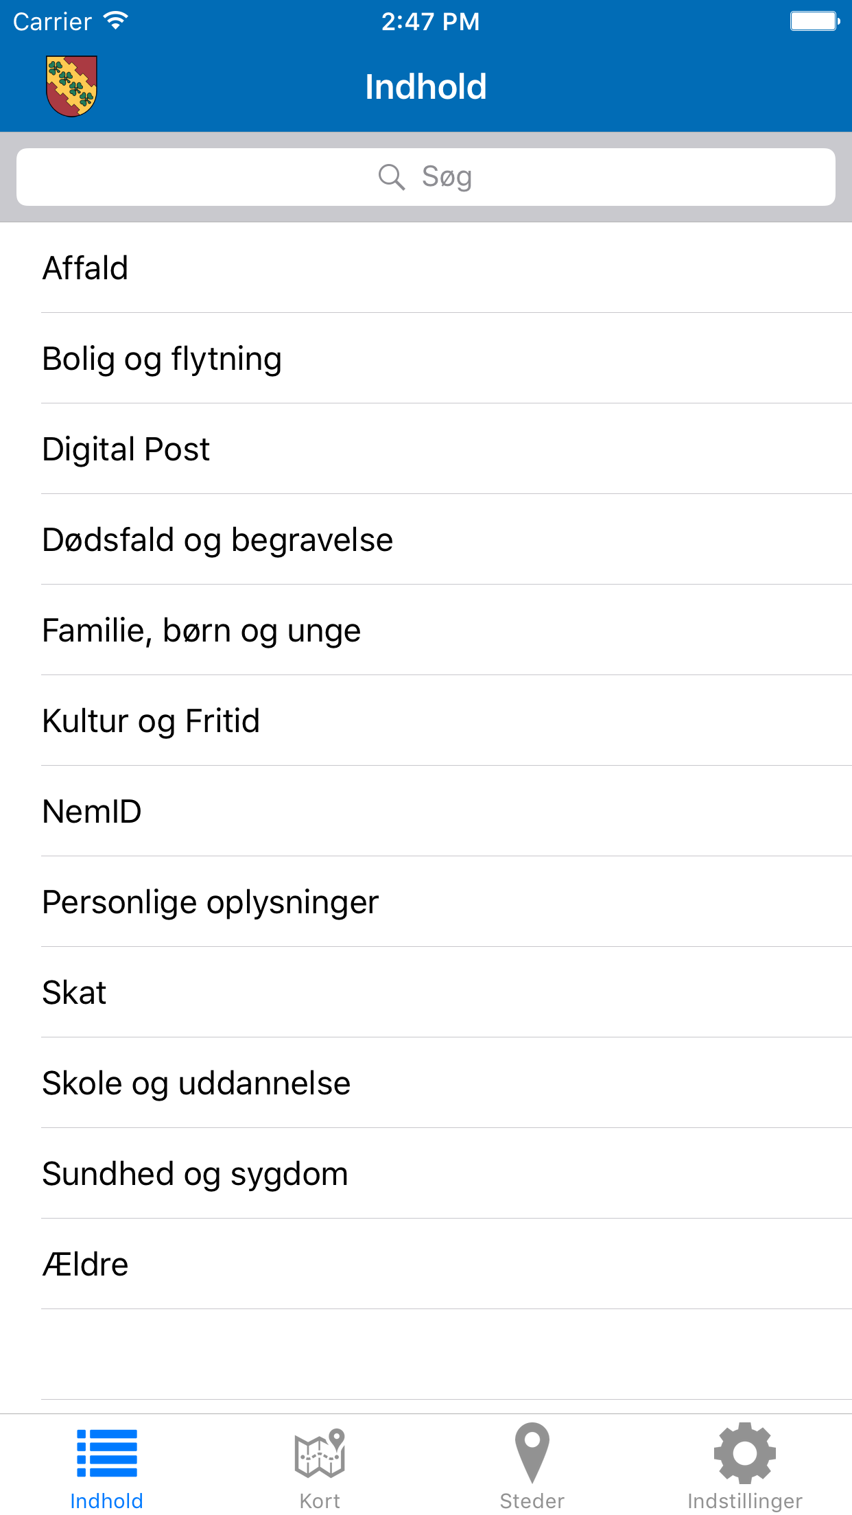Open Kultur og Fritid category
The image size is (852, 1515).
pyautogui.click(x=151, y=721)
